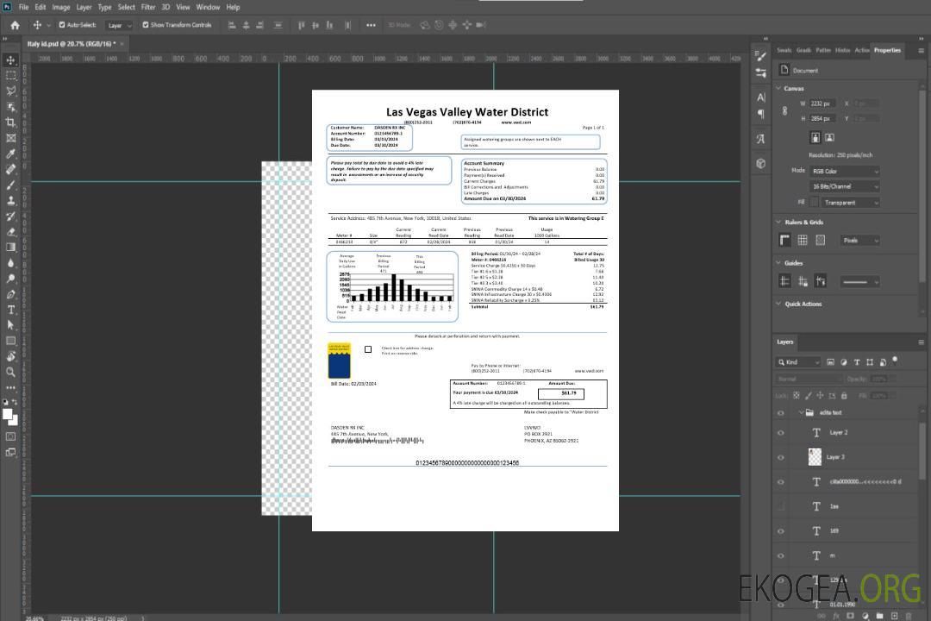Click the foreground color swatch
Viewport: 931px width, 621px height.
(7, 414)
